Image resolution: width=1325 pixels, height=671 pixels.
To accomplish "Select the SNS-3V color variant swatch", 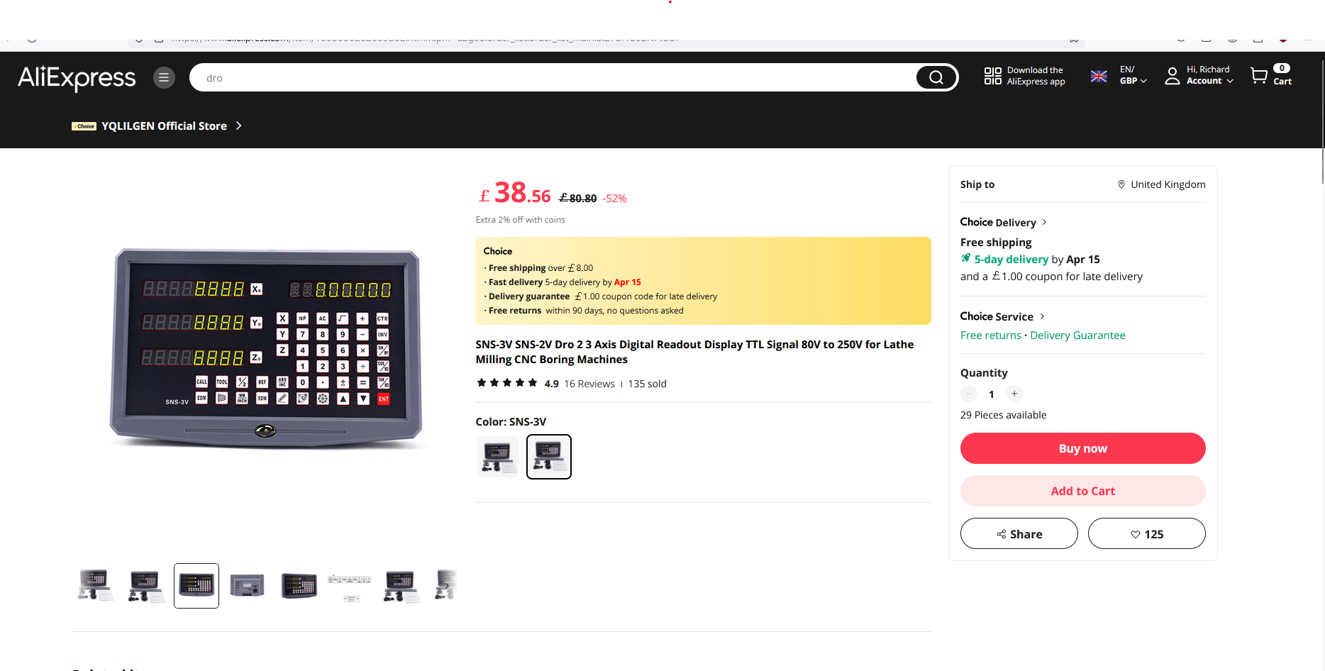I will 549,457.
